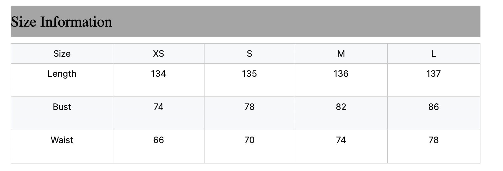Viewport: 503px width, 171px height.
Task: Click the XS bust value 74
Action: pos(158,107)
